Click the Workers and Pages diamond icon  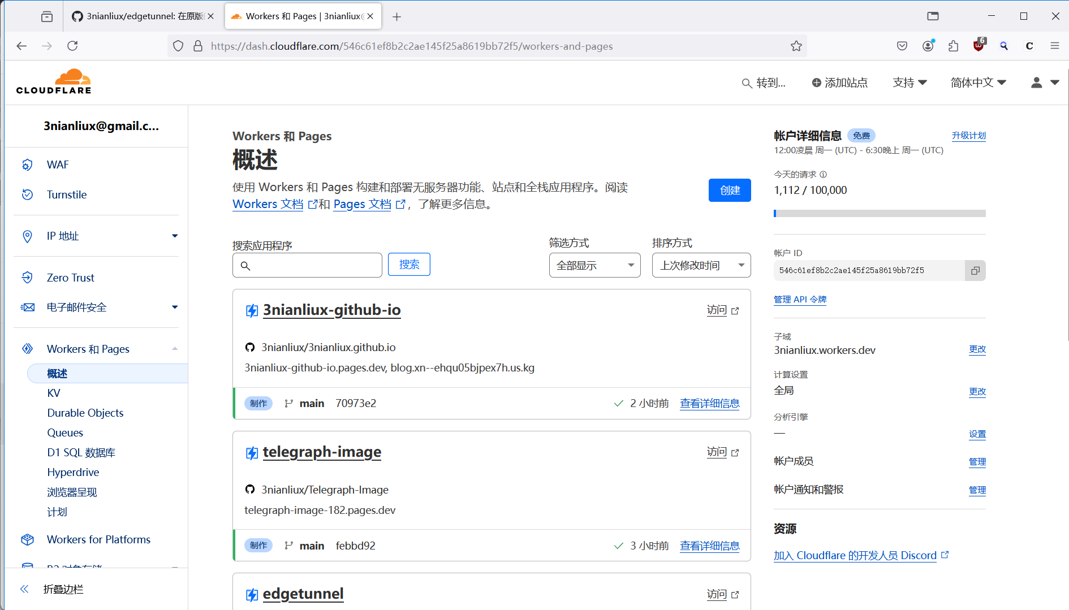[27, 349]
